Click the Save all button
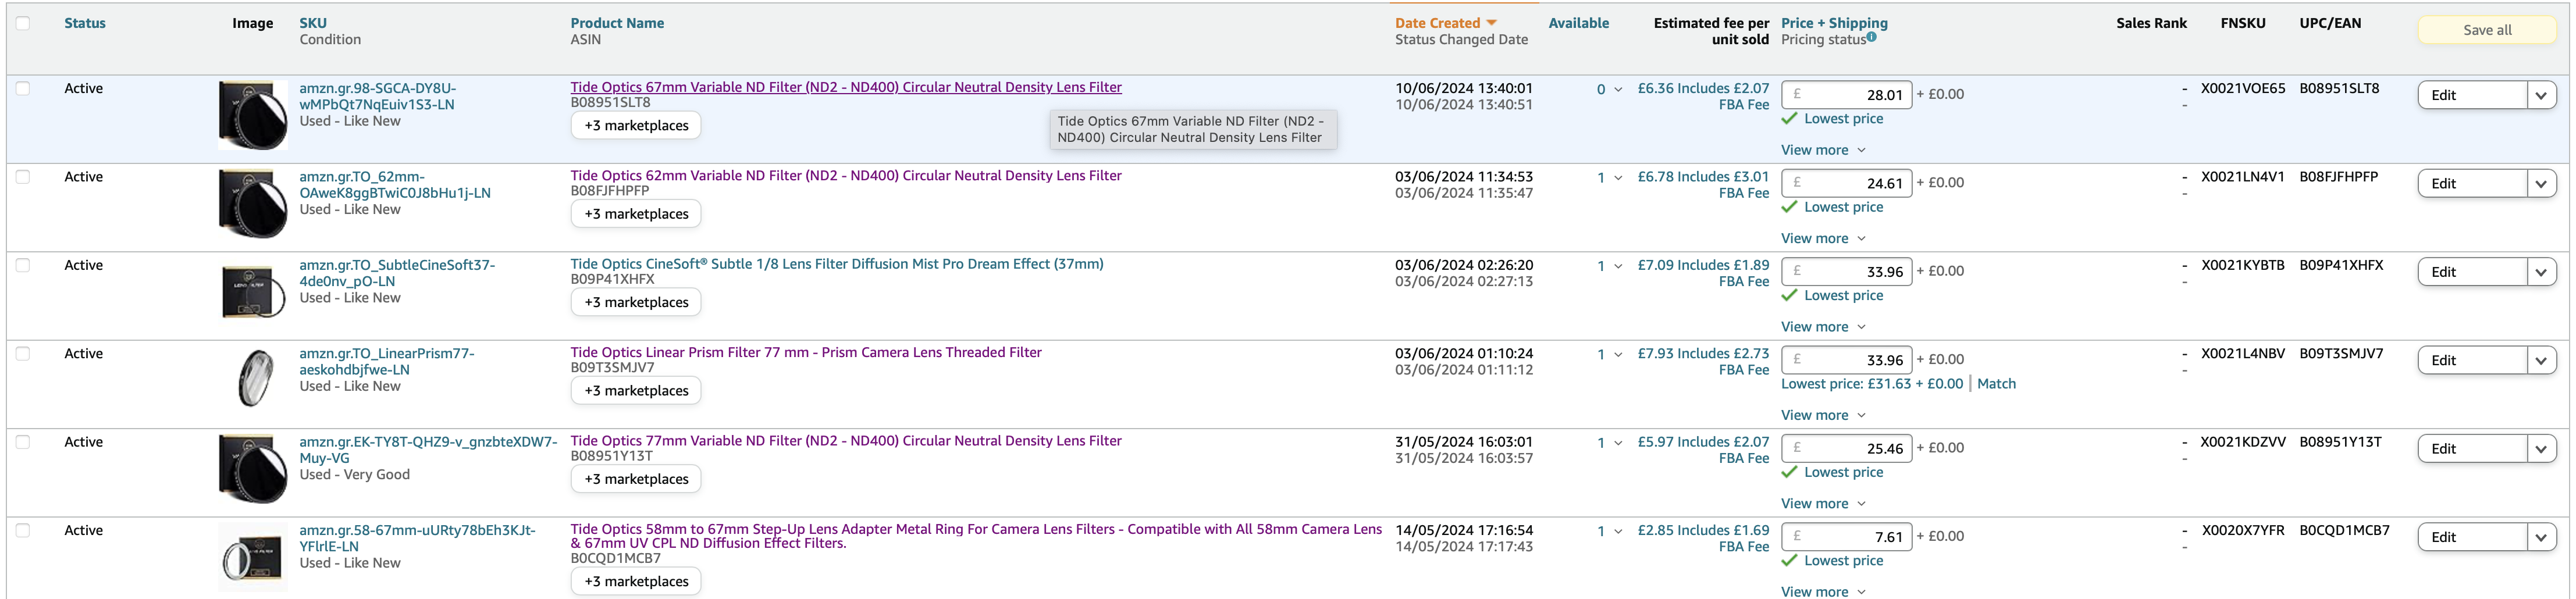Viewport: 2576px width, 599px height. coord(2487,30)
